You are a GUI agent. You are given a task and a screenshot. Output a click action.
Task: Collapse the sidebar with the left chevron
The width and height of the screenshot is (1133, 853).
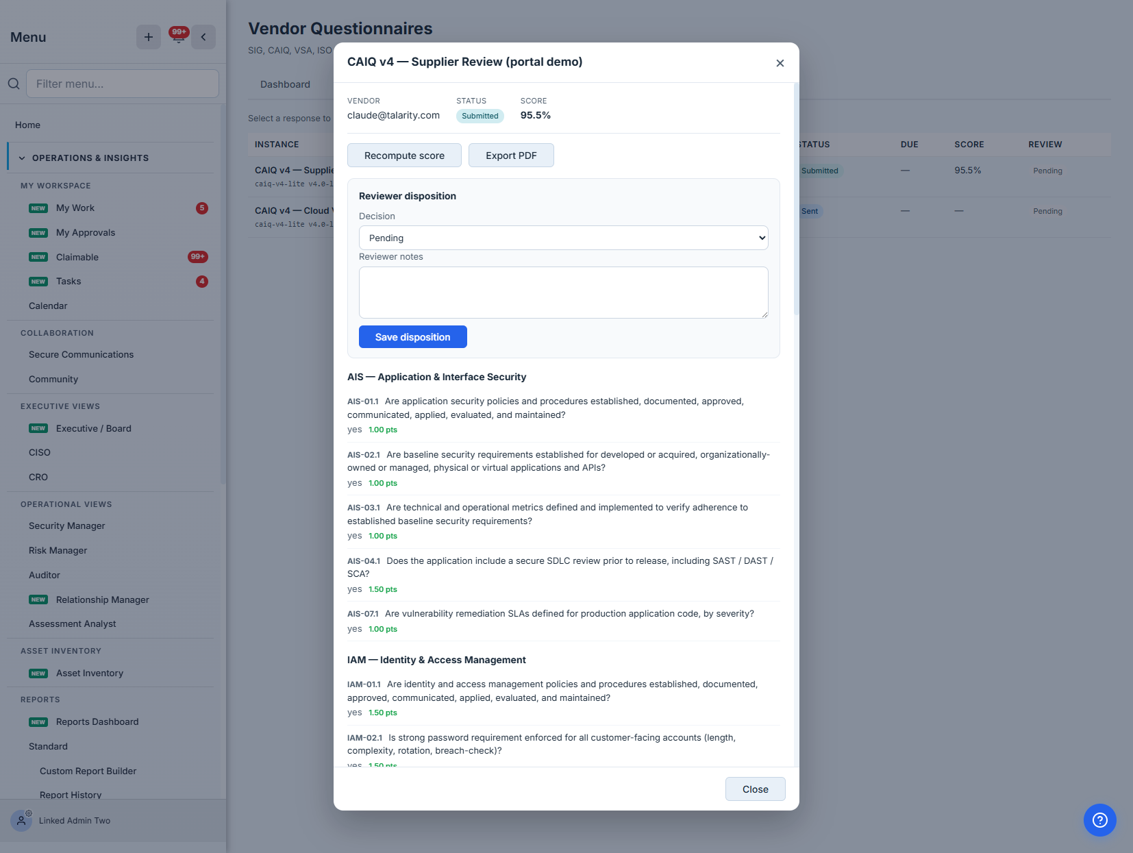click(203, 37)
